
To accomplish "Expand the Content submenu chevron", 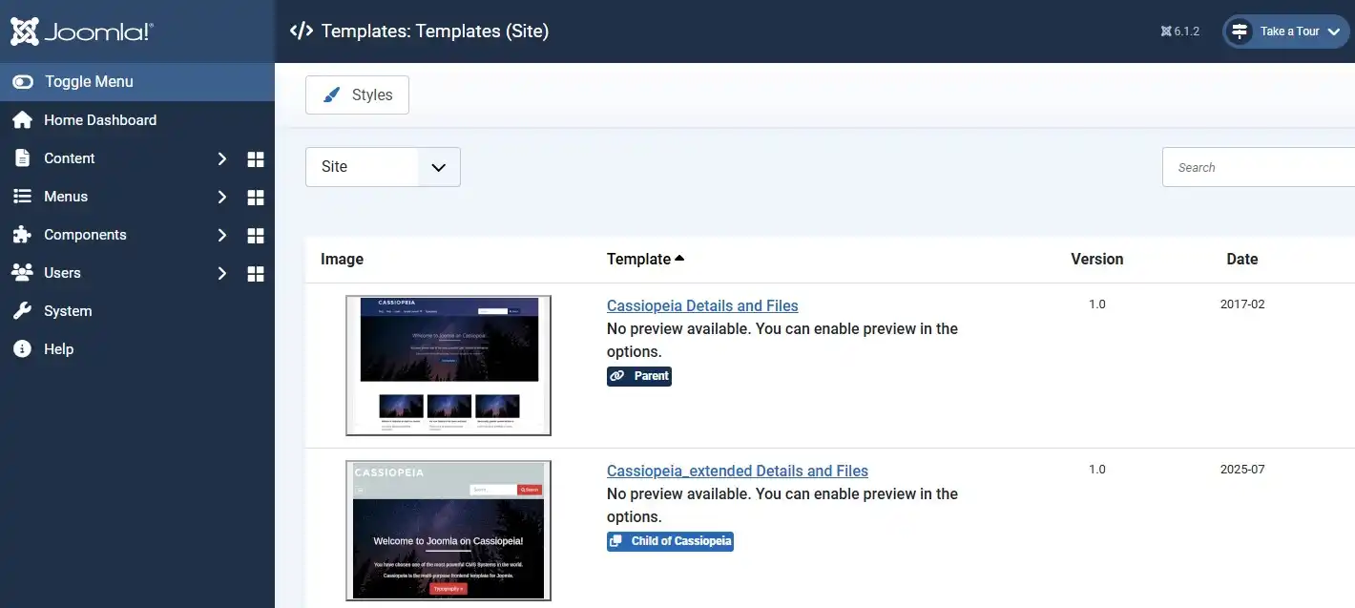I will 222,158.
